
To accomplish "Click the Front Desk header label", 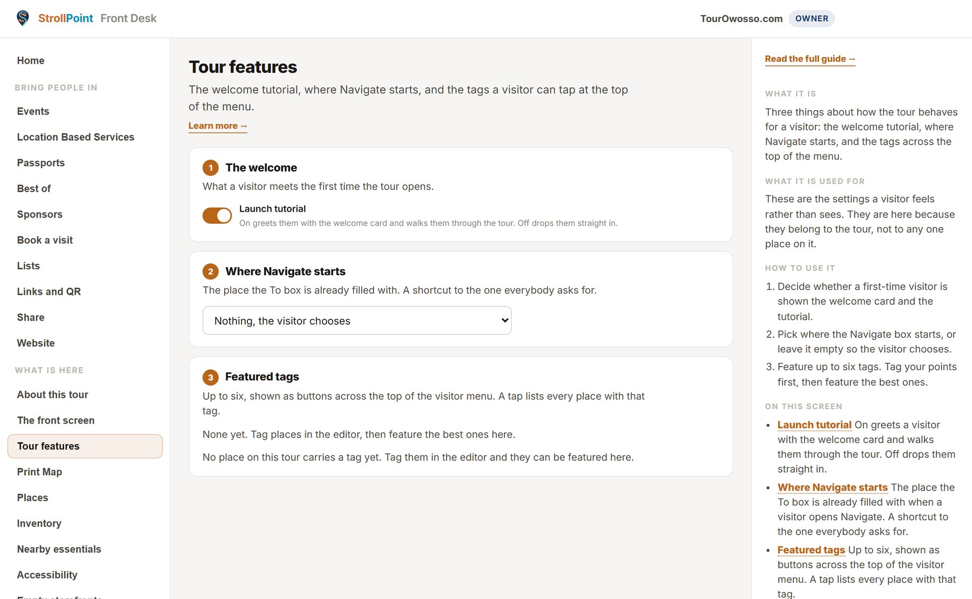I will point(129,18).
